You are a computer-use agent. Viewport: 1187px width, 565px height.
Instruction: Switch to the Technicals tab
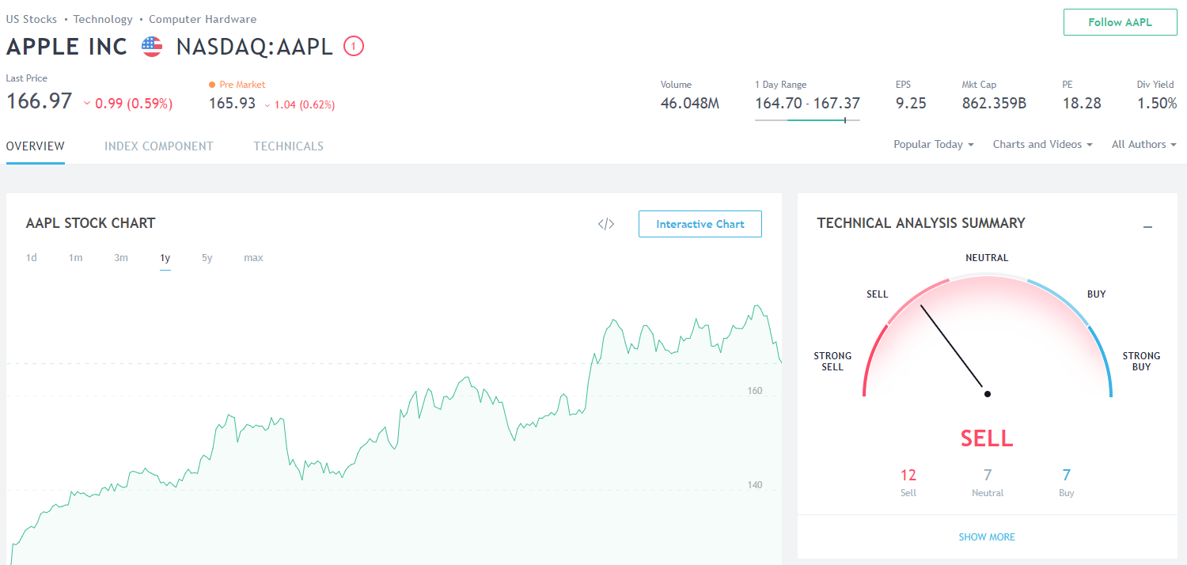(x=288, y=146)
